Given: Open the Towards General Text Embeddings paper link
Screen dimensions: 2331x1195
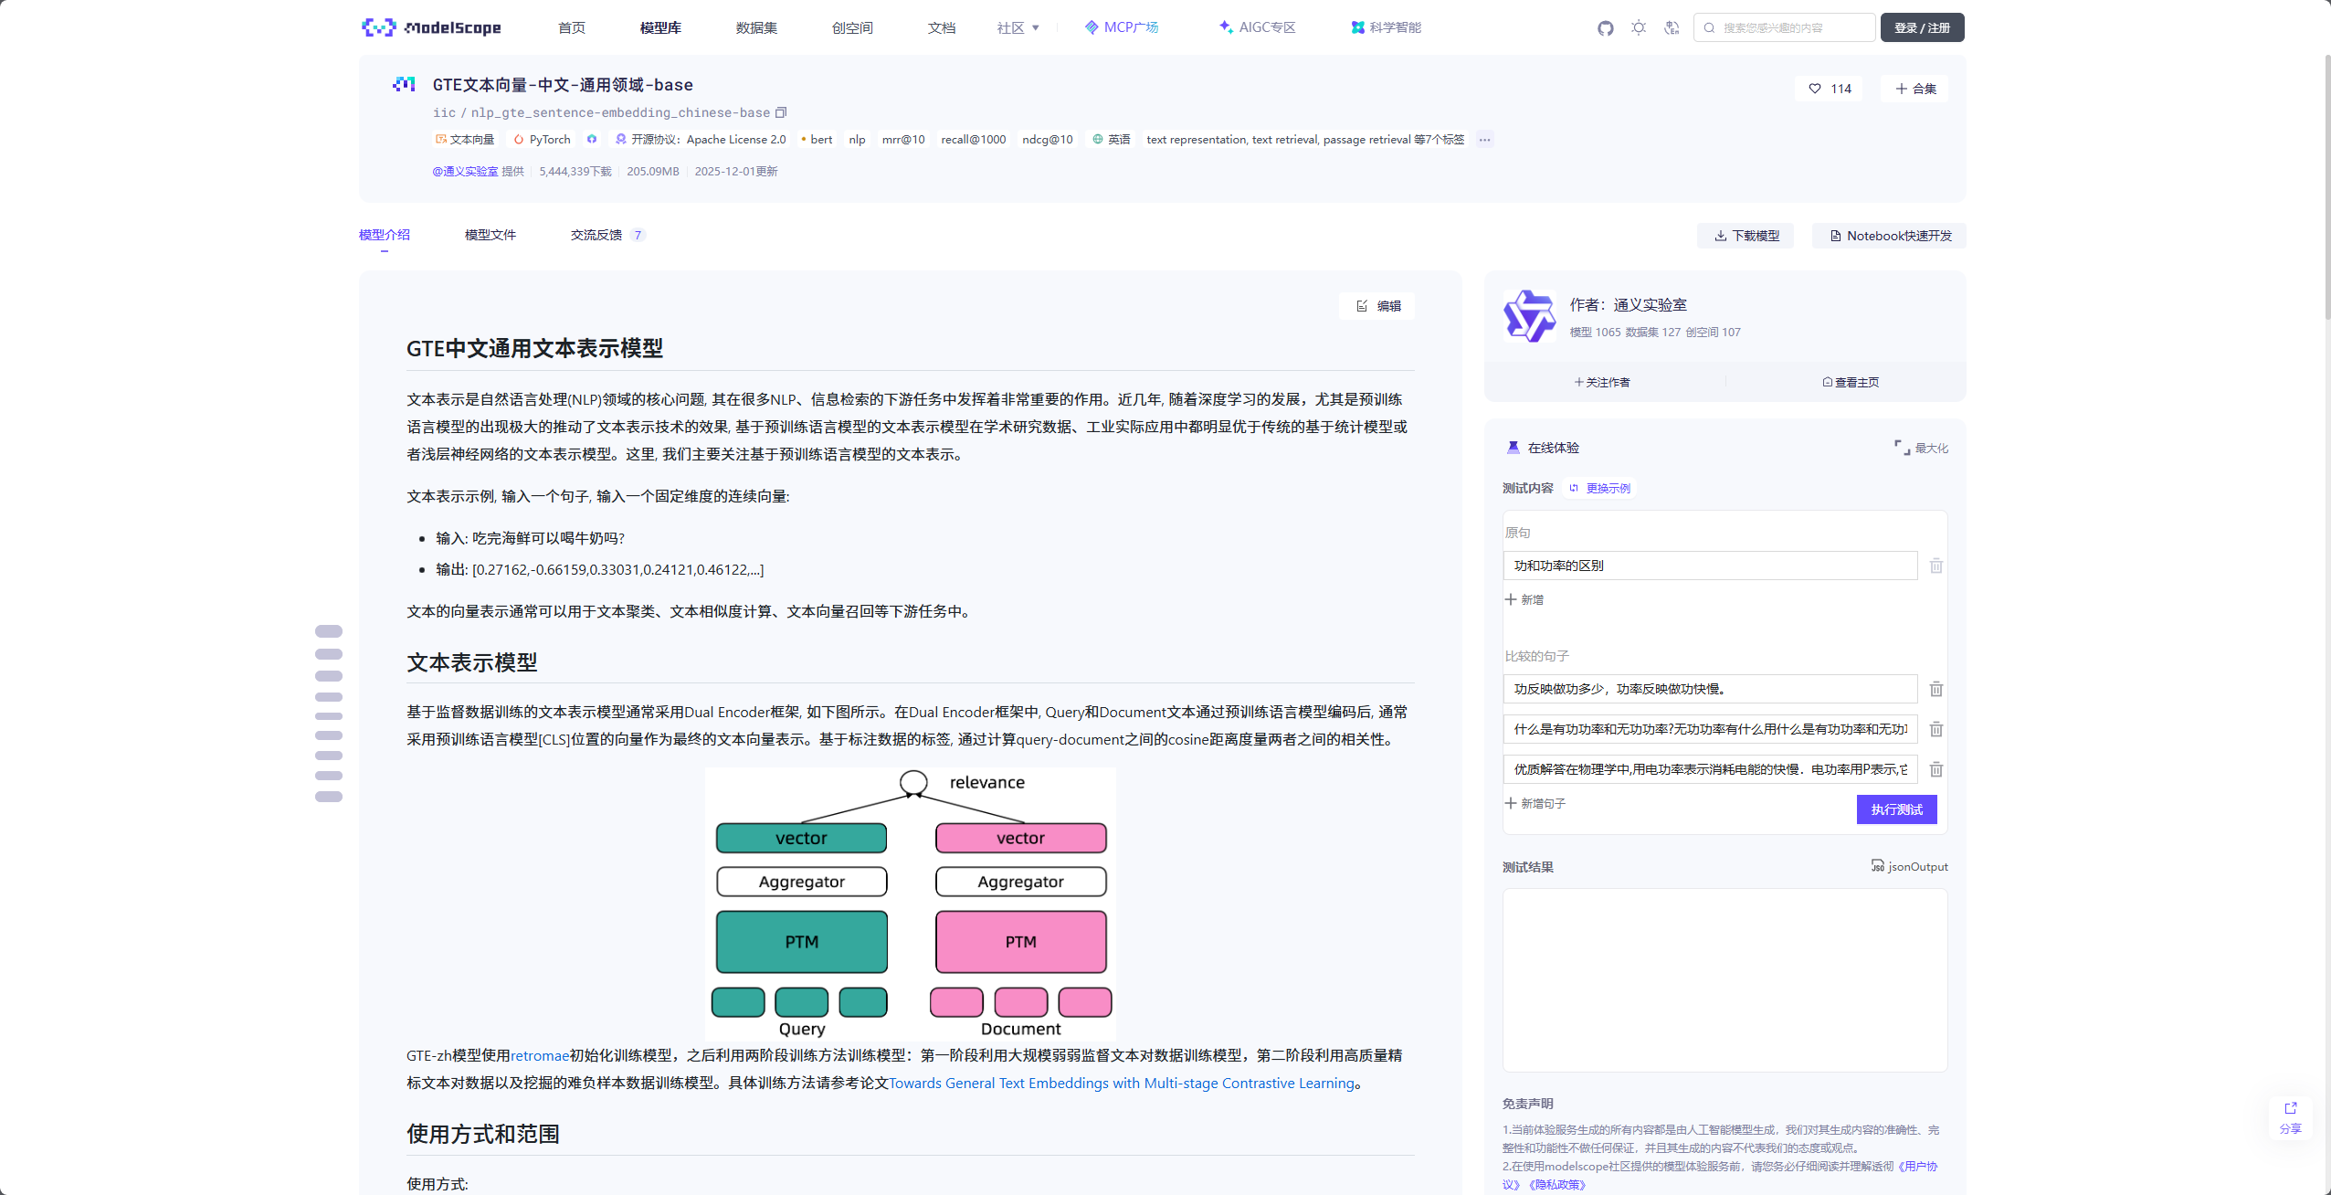Looking at the screenshot, I should (x=1122, y=1083).
